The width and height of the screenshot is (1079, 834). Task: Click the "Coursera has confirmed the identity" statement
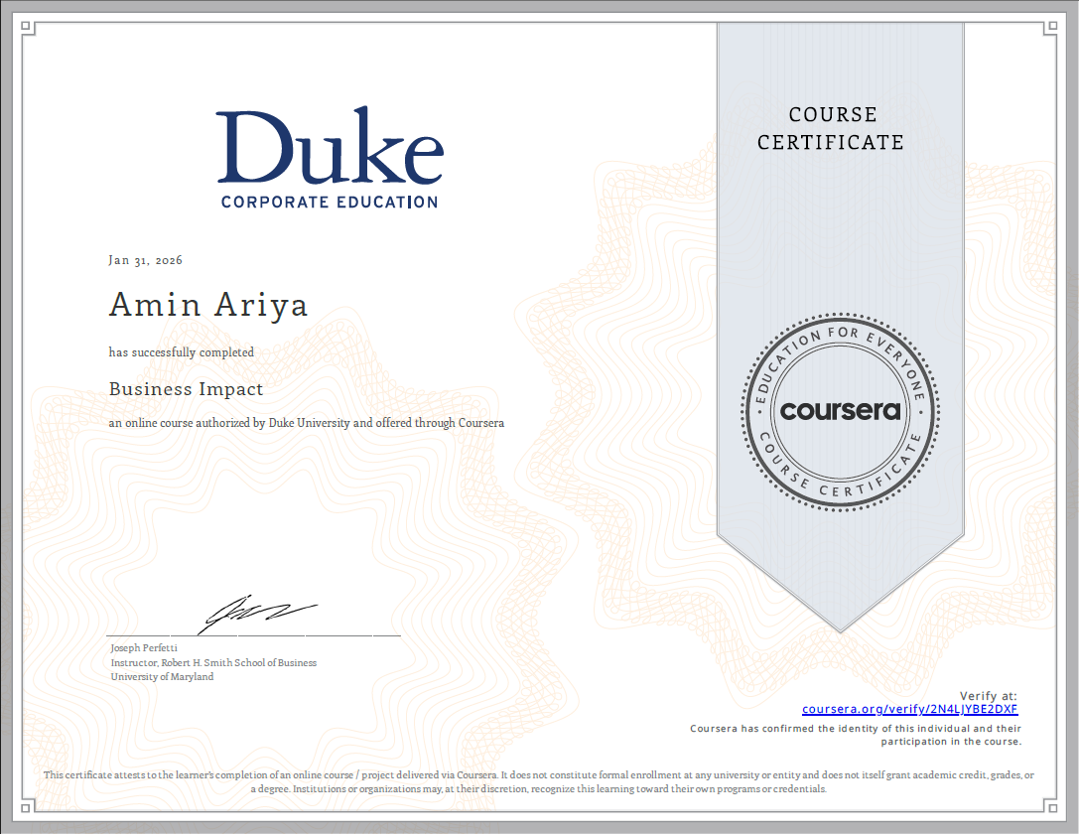856,735
